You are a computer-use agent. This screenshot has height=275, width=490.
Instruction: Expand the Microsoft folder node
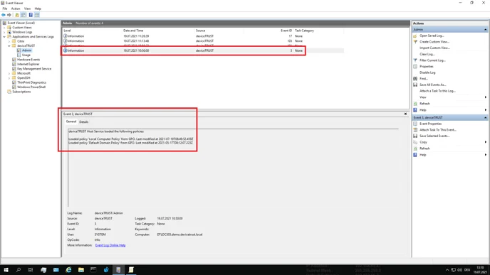[x=9, y=73]
